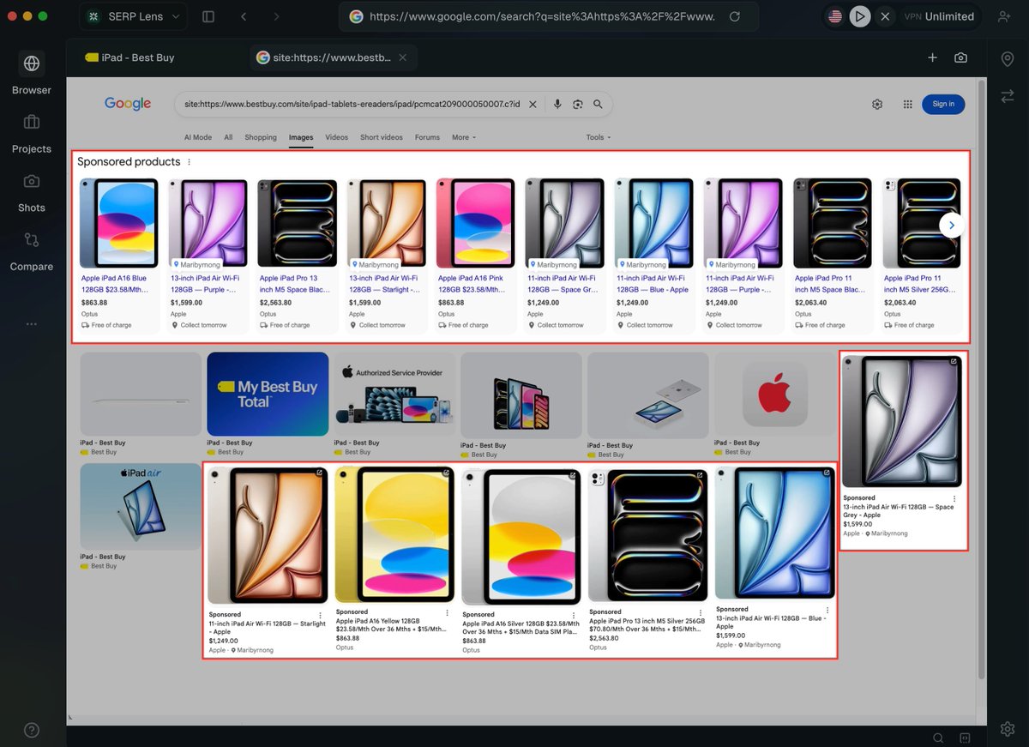This screenshot has height=747, width=1029.
Task: Open iPad Pro 13 inch M5 Silver sponsored image
Action: [x=648, y=536]
